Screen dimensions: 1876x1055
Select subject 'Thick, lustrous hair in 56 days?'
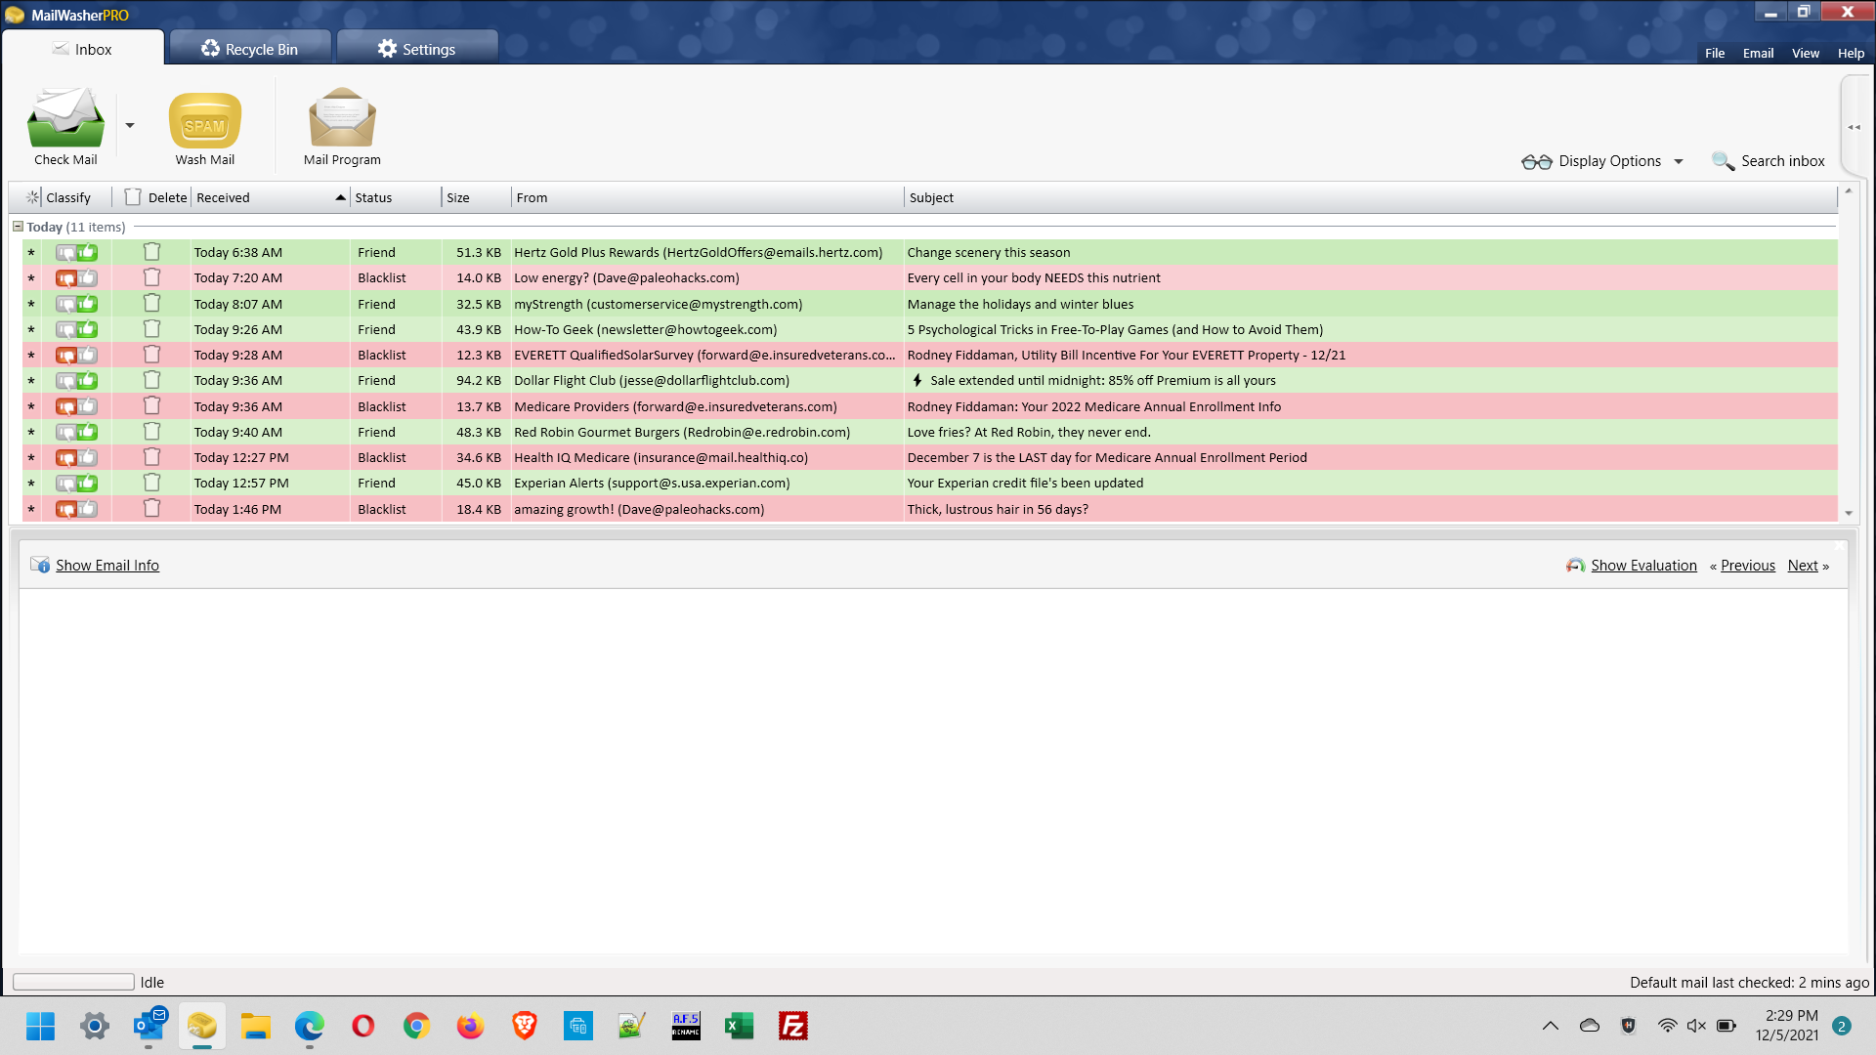(997, 509)
